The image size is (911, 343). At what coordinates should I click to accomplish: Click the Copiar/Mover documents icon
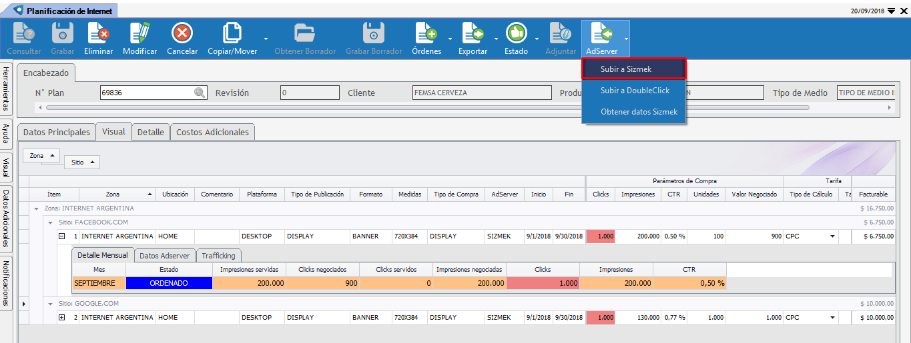click(x=232, y=33)
